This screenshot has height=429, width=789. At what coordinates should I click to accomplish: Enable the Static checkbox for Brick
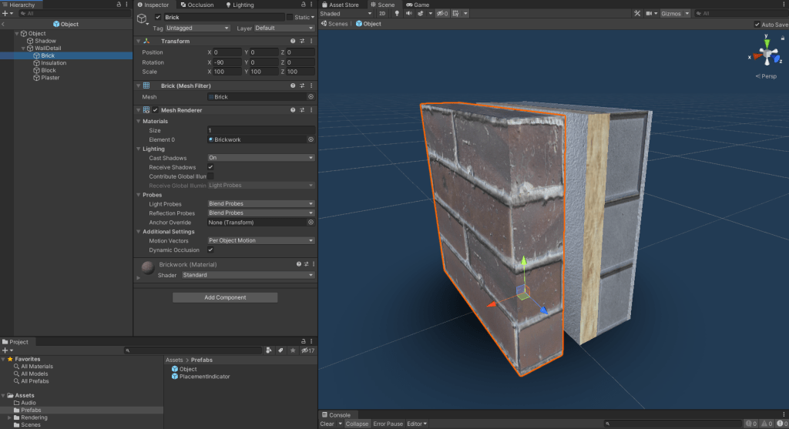tap(290, 17)
